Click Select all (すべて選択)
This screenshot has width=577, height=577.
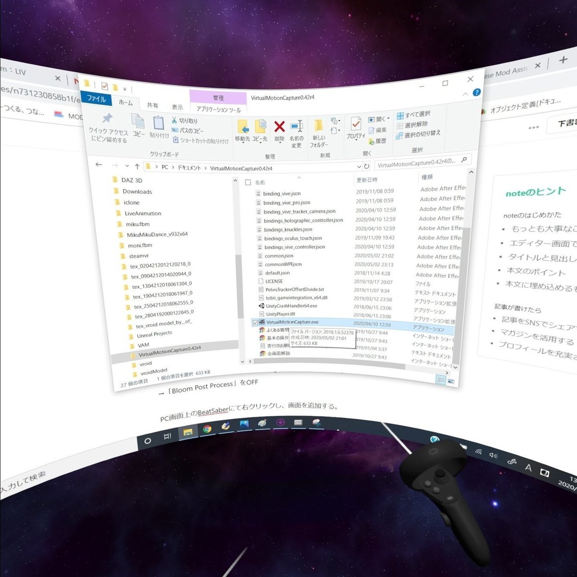(x=414, y=115)
